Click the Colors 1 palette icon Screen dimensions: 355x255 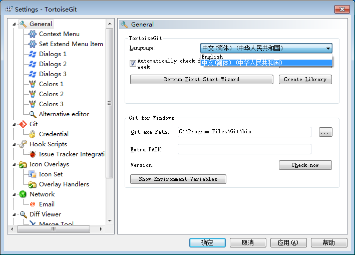tap(33, 84)
